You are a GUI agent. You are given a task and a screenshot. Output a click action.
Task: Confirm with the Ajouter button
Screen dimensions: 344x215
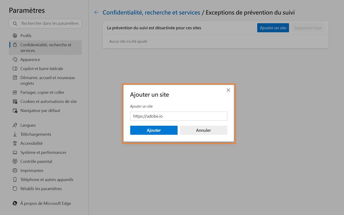pos(154,130)
